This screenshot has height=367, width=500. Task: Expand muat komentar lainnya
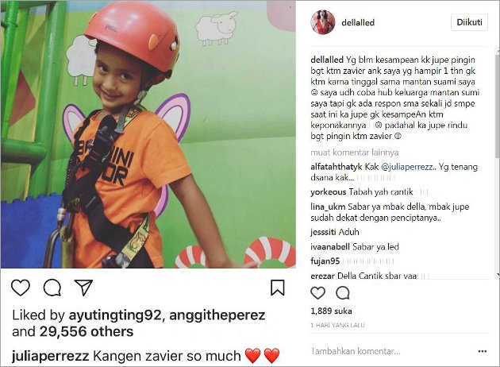pyautogui.click(x=355, y=153)
